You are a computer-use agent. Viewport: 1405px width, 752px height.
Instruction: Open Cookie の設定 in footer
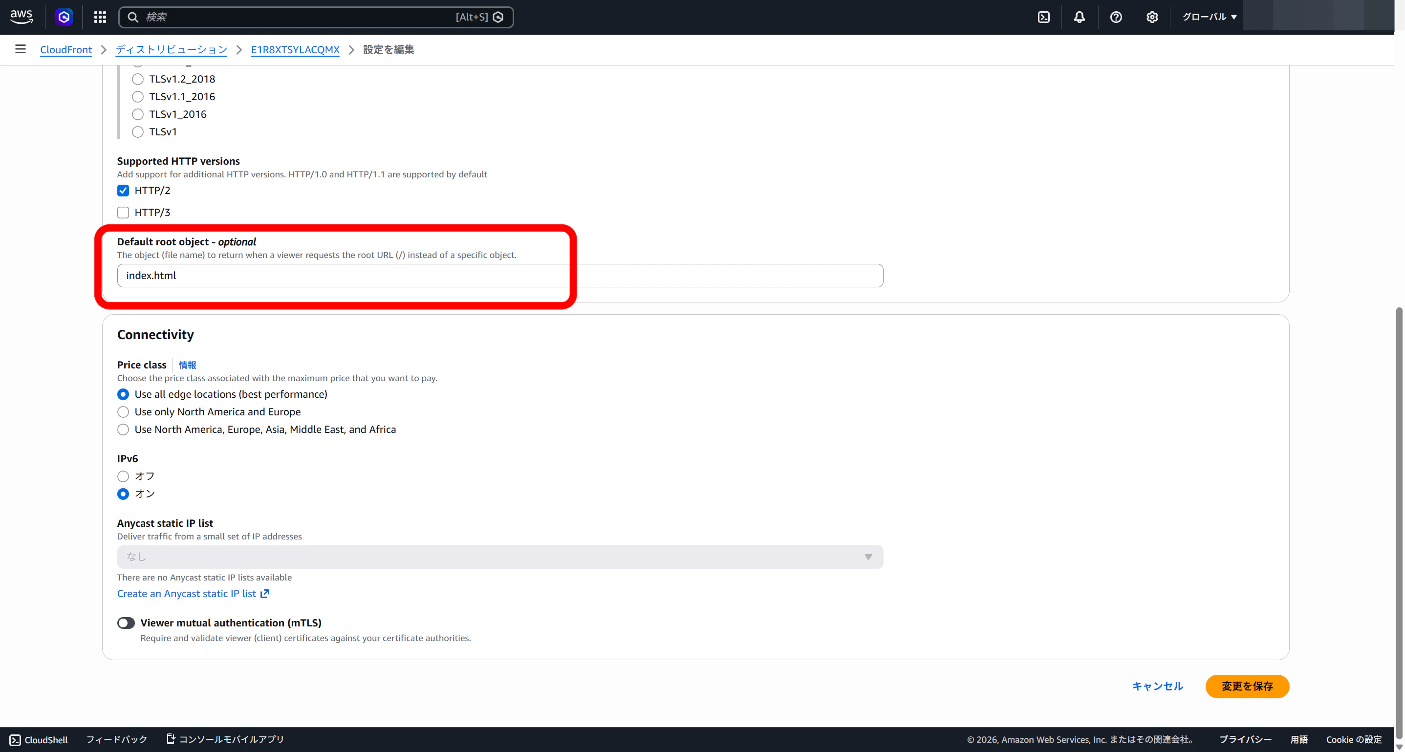tap(1354, 739)
